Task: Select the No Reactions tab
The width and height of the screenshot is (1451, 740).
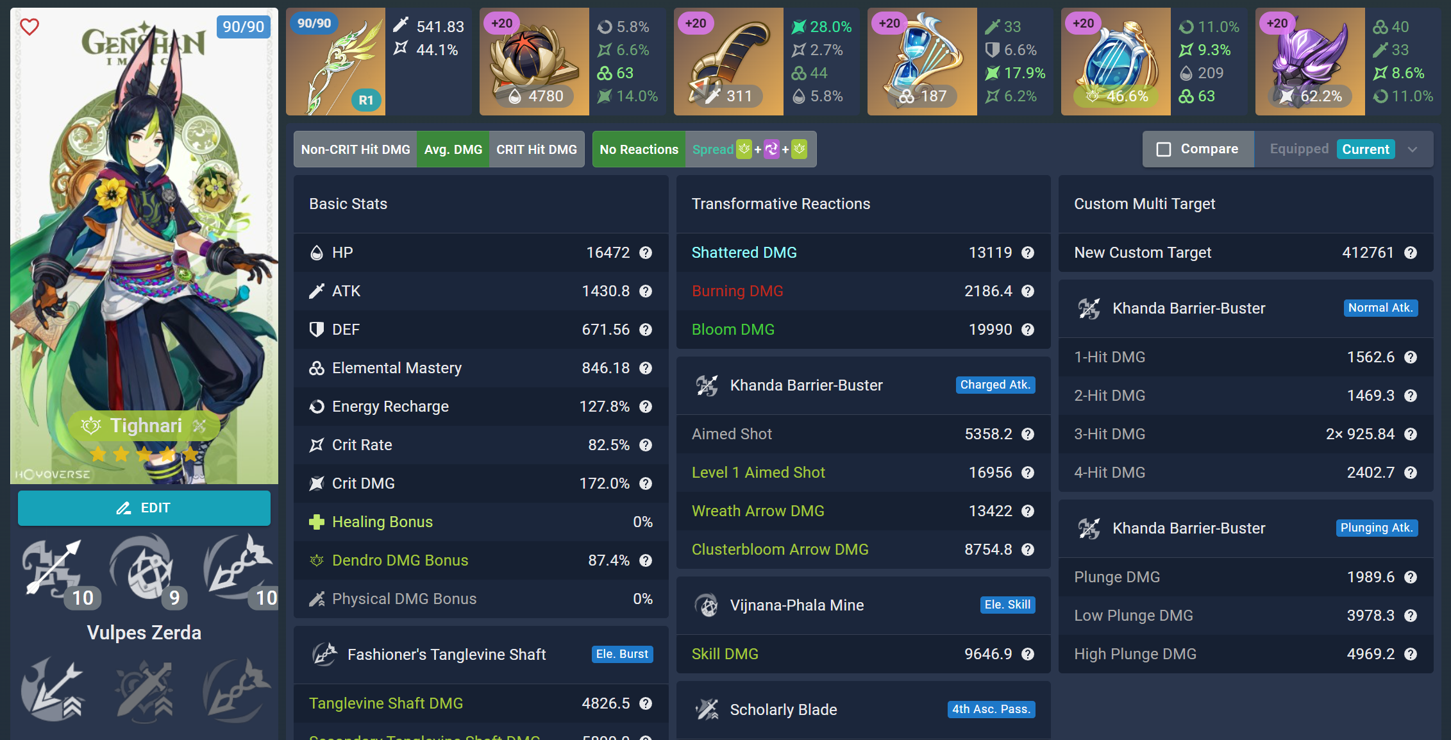Action: click(639, 149)
